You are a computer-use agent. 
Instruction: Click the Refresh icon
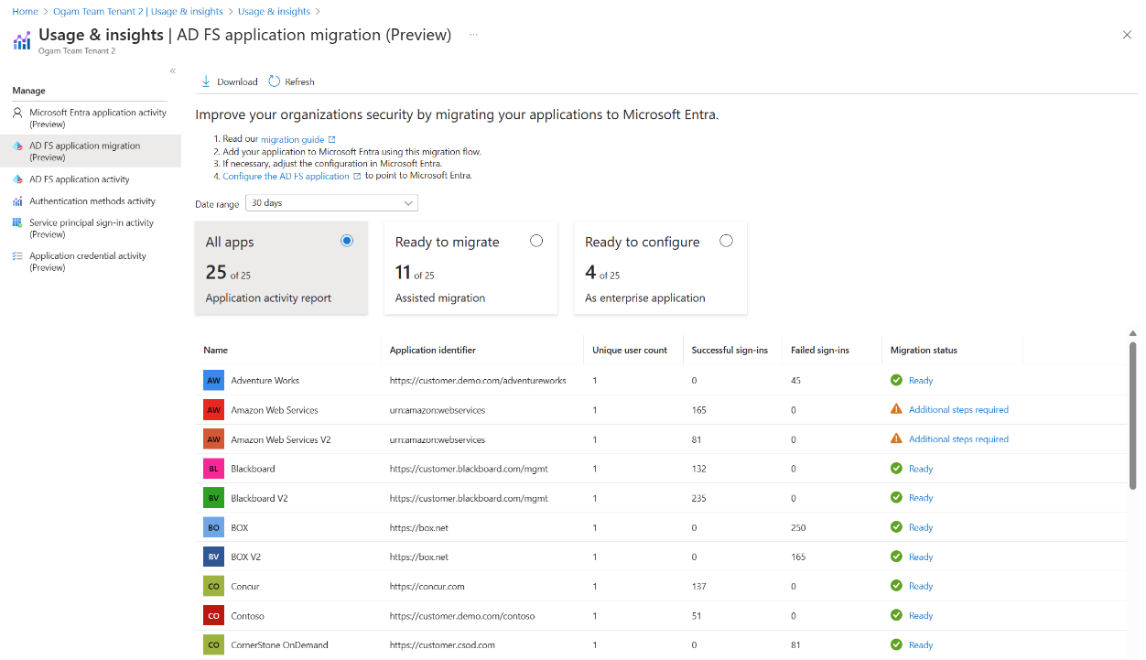coord(273,81)
